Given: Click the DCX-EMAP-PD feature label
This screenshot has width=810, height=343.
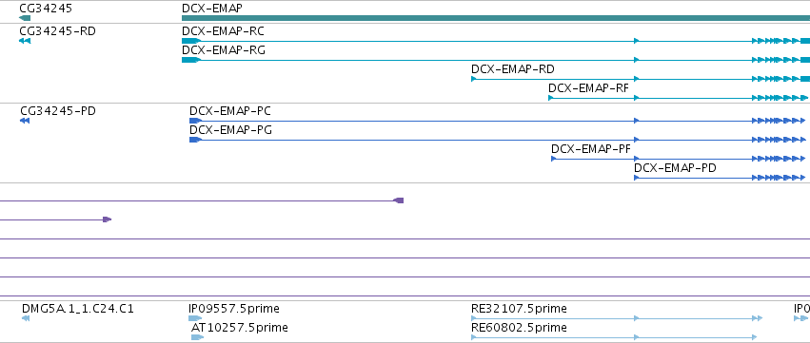Looking at the screenshot, I should pyautogui.click(x=675, y=168).
